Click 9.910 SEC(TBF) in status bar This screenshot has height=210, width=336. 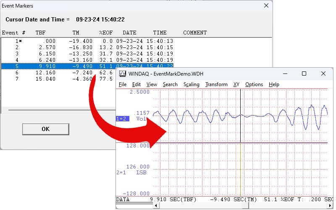click(173, 199)
